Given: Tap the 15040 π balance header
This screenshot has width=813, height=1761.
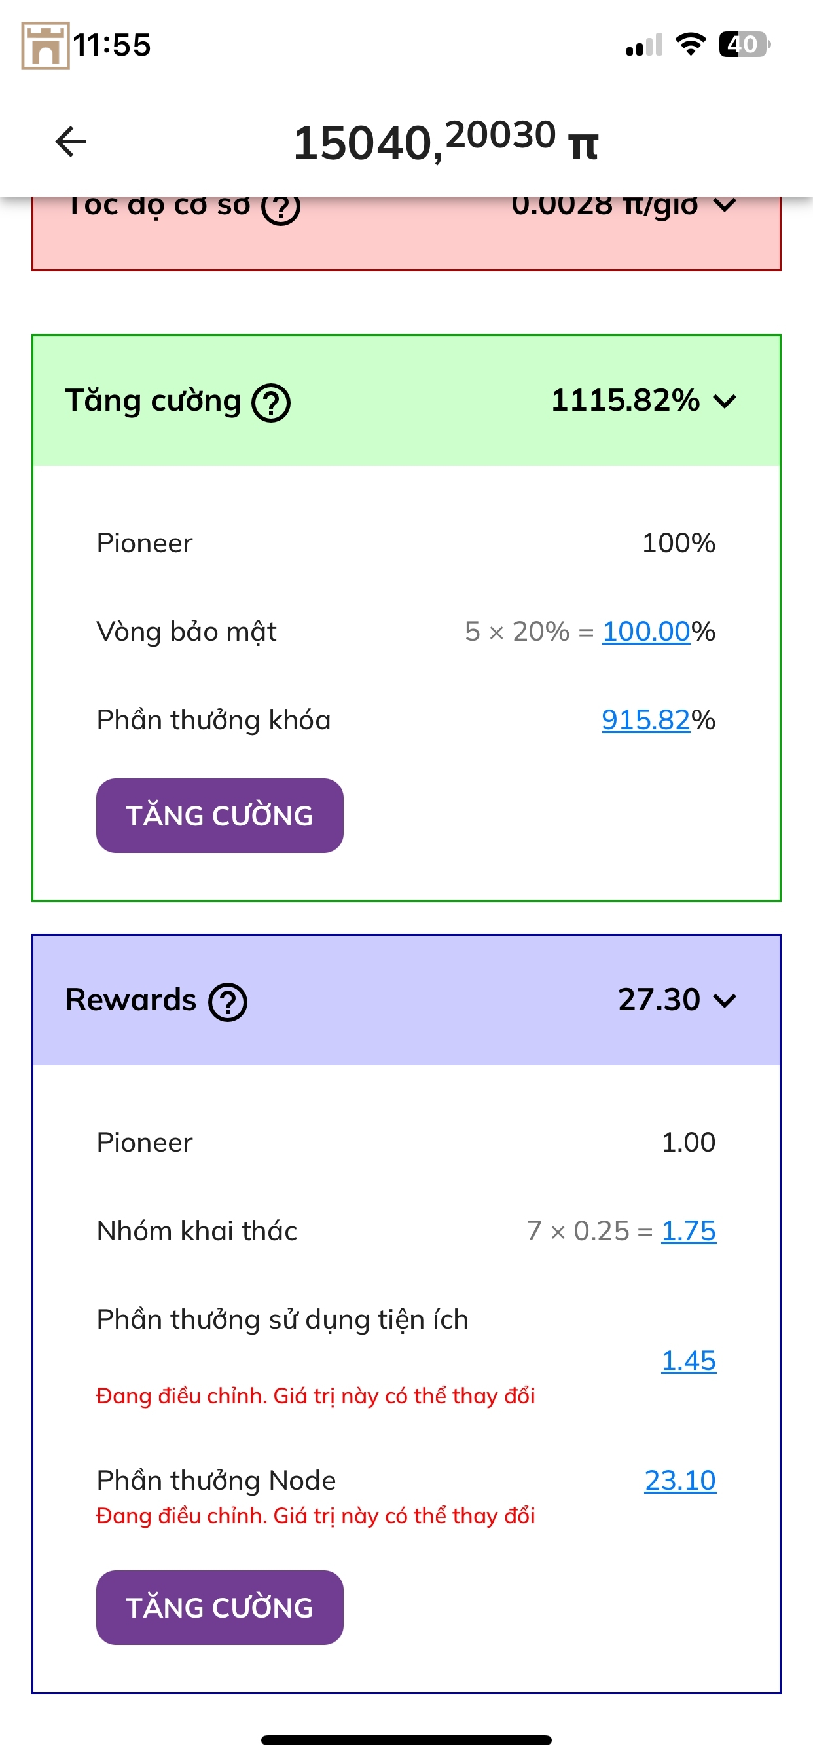Looking at the screenshot, I should (445, 142).
